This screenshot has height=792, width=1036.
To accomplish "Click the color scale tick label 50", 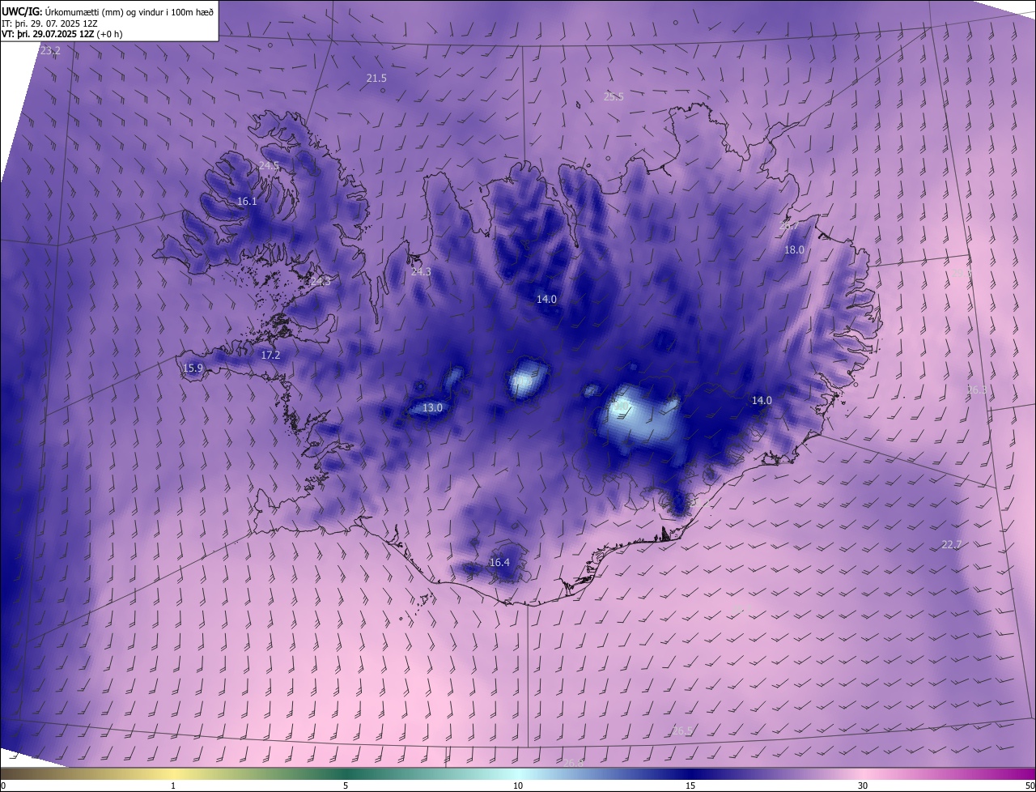I will [x=1030, y=786].
